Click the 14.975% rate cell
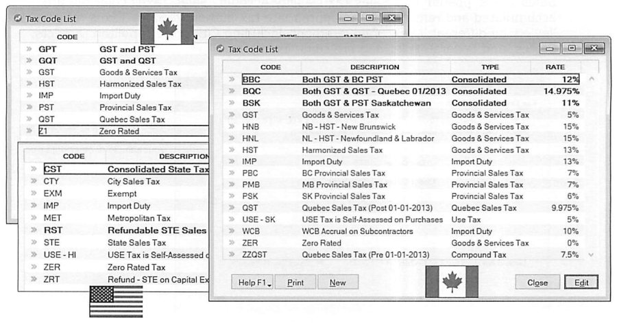Viewport: 617px width, 323px height. [x=561, y=91]
